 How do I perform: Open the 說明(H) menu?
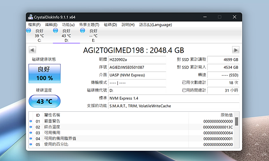click(x=128, y=25)
